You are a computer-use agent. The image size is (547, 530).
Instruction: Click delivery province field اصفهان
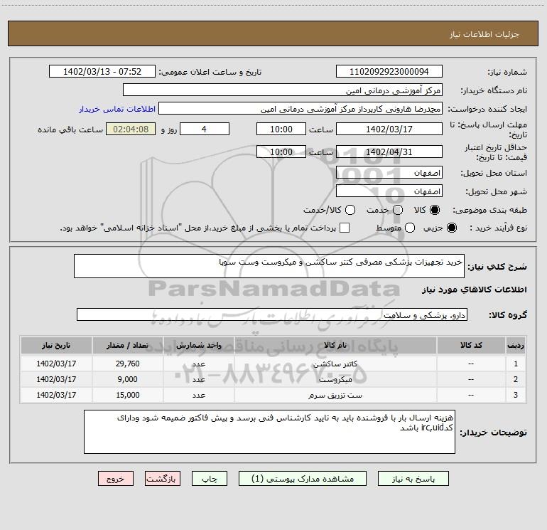(389, 172)
